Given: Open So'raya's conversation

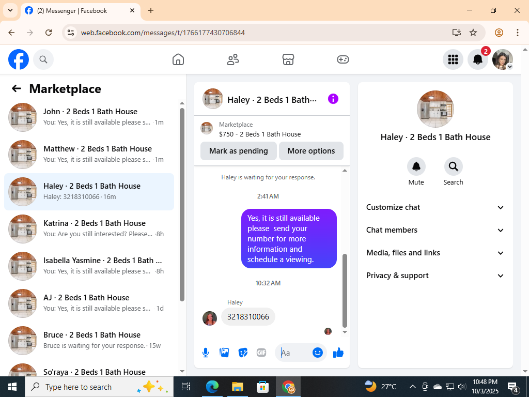Looking at the screenshot, I should (x=89, y=368).
